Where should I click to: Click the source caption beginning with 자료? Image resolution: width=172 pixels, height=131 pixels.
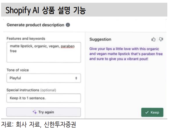pyautogui.click(x=39, y=125)
